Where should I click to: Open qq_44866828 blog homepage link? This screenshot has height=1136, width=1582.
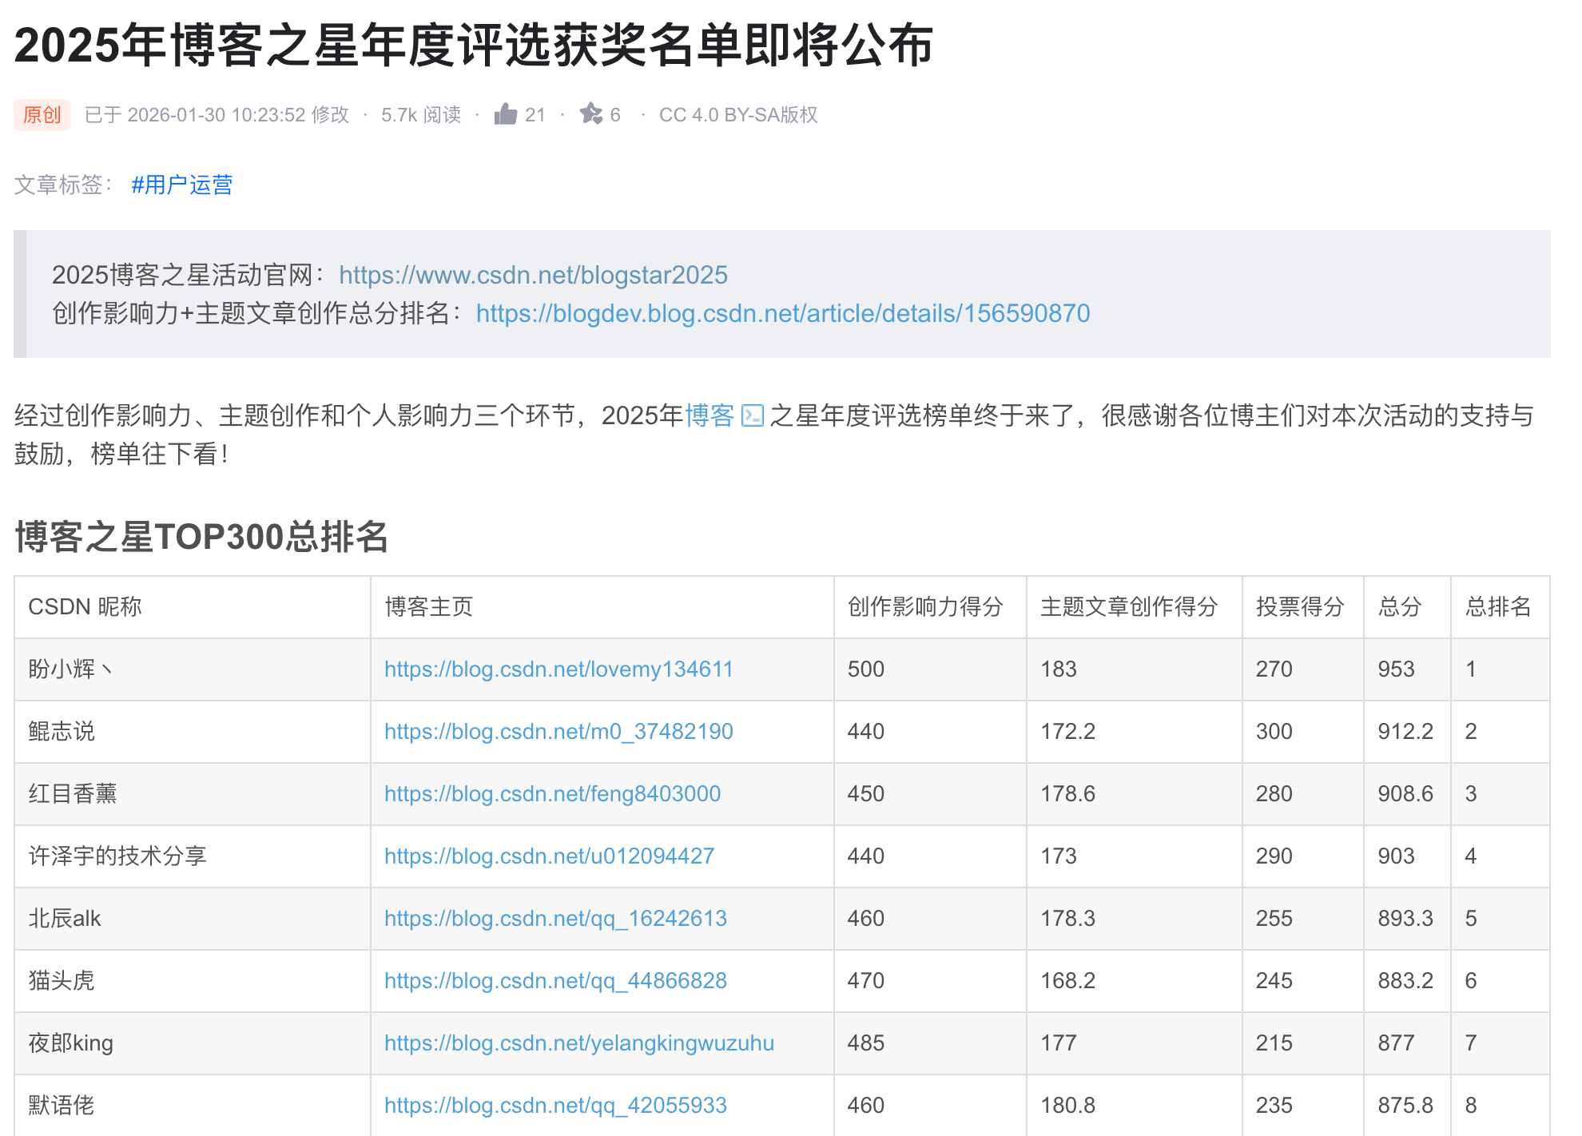click(x=555, y=980)
